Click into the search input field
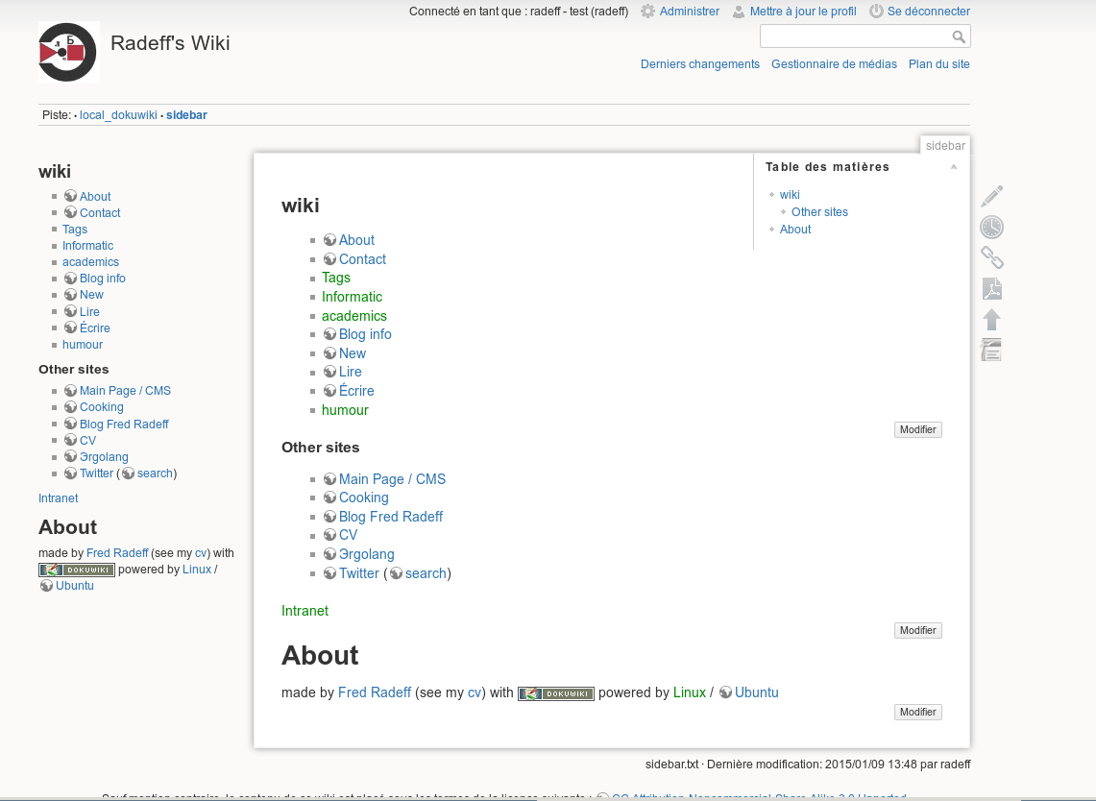Viewport: 1096px width, 801px height. click(x=856, y=36)
